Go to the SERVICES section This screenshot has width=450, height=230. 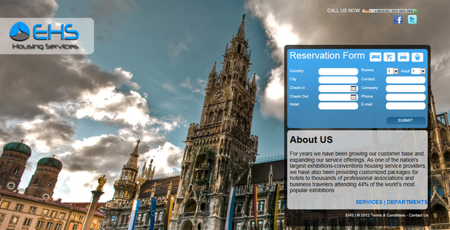(x=369, y=202)
